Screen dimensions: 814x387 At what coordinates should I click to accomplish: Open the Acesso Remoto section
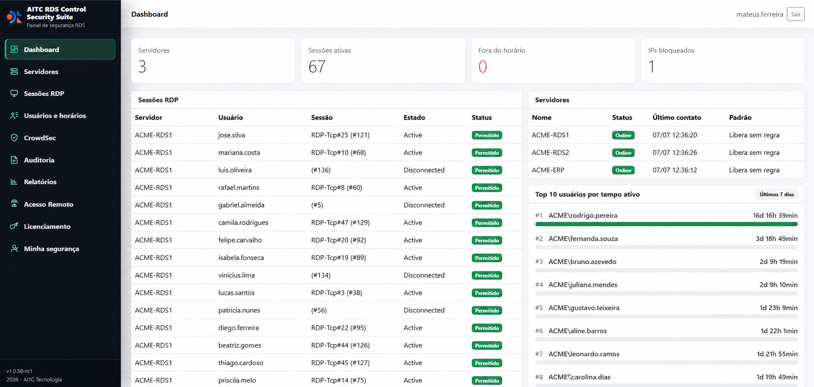tap(60, 204)
